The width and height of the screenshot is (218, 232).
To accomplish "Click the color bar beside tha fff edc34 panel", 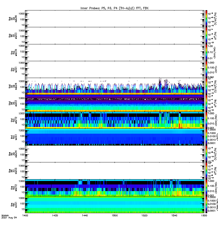I will pyautogui.click(x=206, y=19).
